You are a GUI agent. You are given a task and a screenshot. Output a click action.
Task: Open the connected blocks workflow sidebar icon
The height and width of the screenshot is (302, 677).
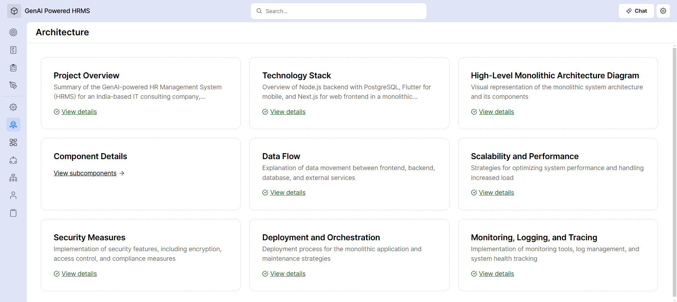(13, 143)
